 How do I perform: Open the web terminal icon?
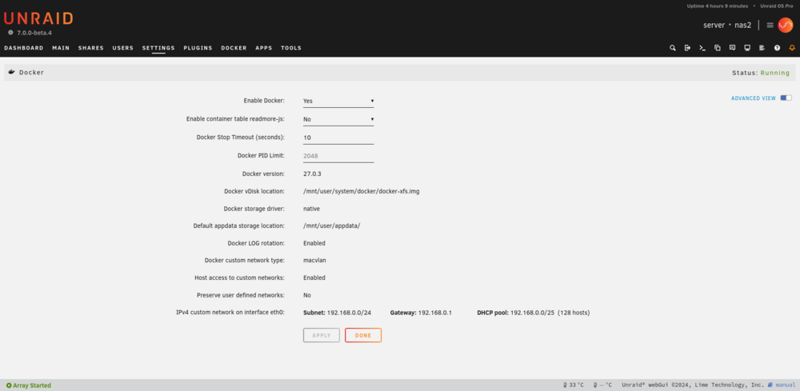702,48
